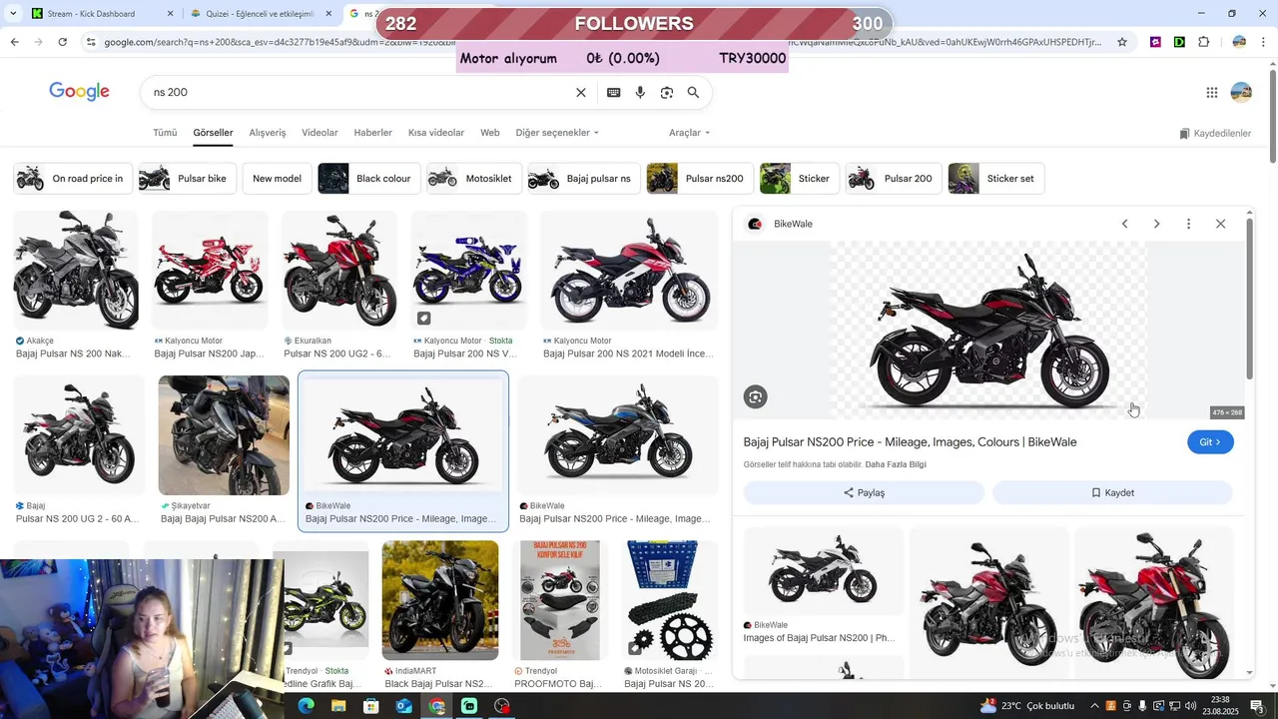The image size is (1278, 719).
Task: Switch to the Tümü tab
Action: 165,133
